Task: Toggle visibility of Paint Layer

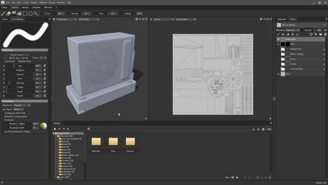Action: pyautogui.click(x=278, y=39)
